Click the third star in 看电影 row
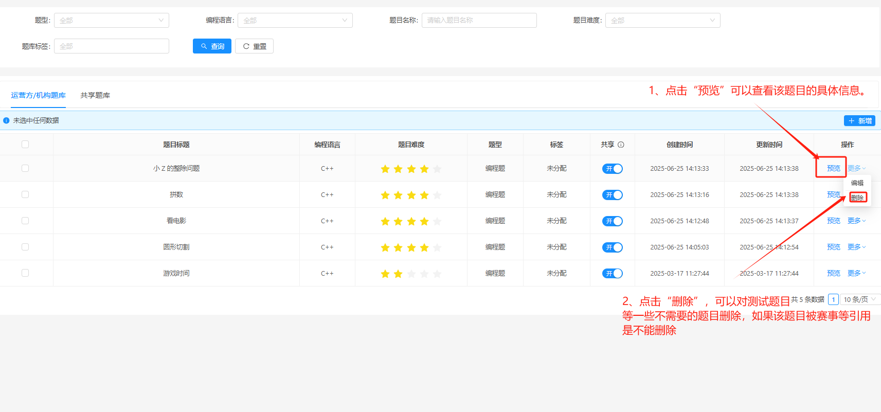The height and width of the screenshot is (412, 881). 411,221
